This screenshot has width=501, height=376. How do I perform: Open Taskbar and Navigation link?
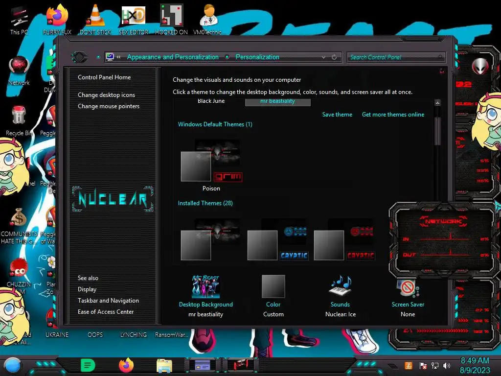[x=108, y=301]
